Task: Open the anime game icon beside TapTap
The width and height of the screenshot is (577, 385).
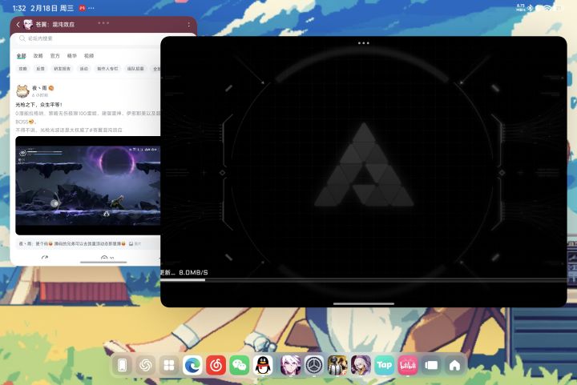Action: (x=361, y=365)
